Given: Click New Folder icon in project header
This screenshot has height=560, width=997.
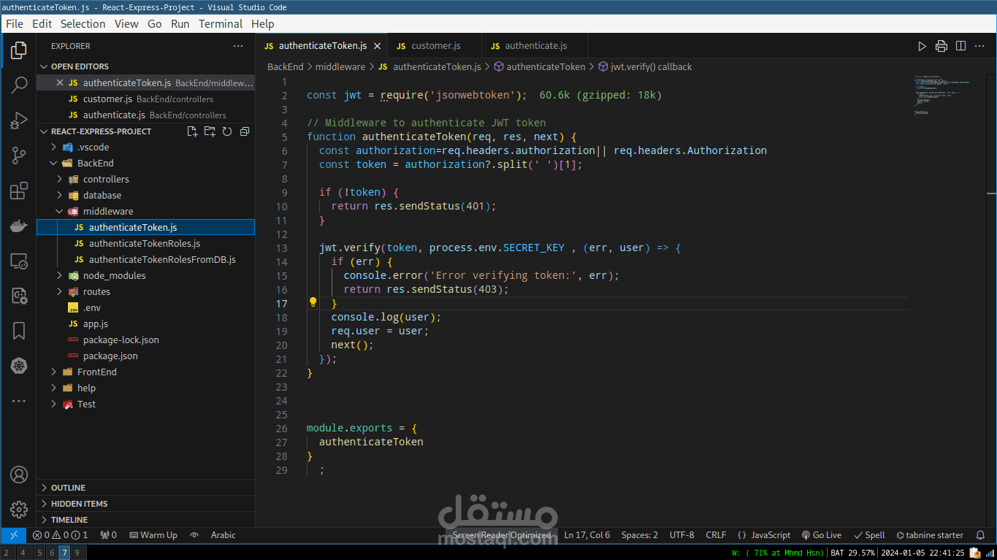Looking at the screenshot, I should tap(210, 131).
